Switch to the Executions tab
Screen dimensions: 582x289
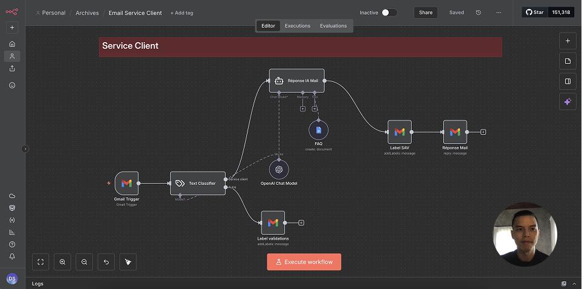pos(298,26)
